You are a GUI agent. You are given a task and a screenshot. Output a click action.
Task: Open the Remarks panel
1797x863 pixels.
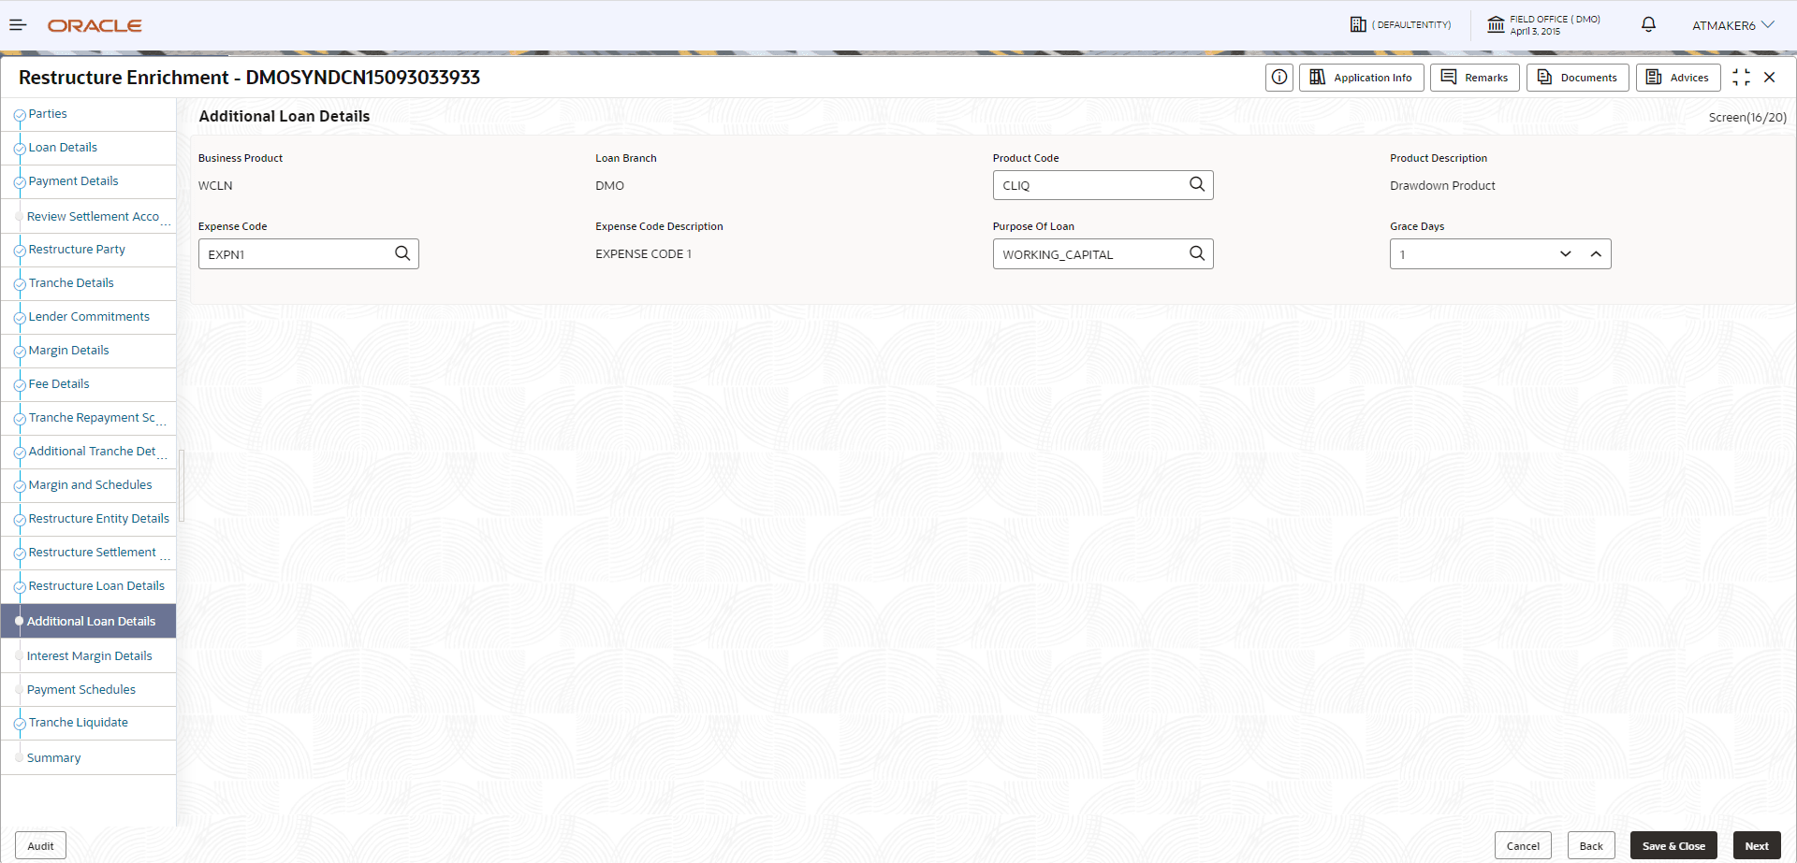pos(1475,78)
